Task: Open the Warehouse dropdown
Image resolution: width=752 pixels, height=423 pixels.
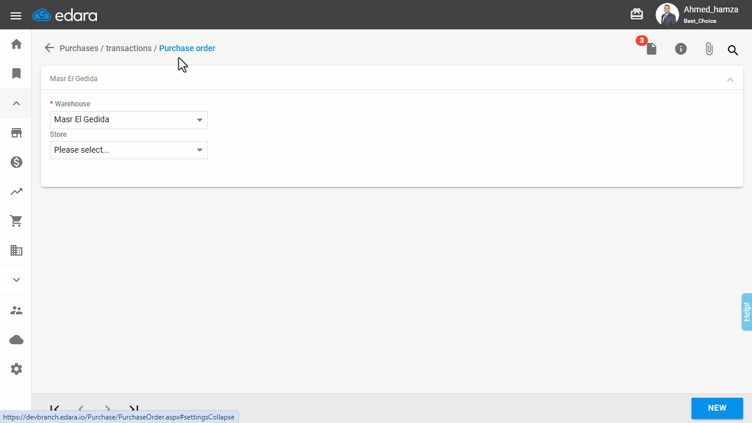Action: 129,120
